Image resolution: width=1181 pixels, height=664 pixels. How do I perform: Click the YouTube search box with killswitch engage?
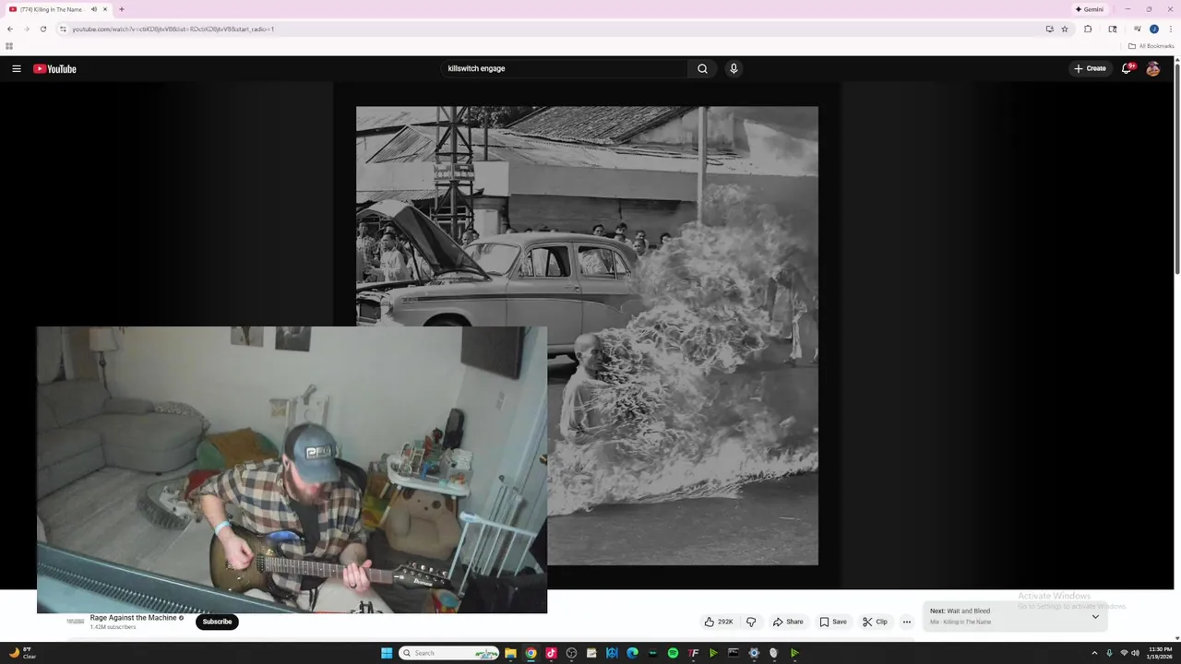pyautogui.click(x=564, y=68)
